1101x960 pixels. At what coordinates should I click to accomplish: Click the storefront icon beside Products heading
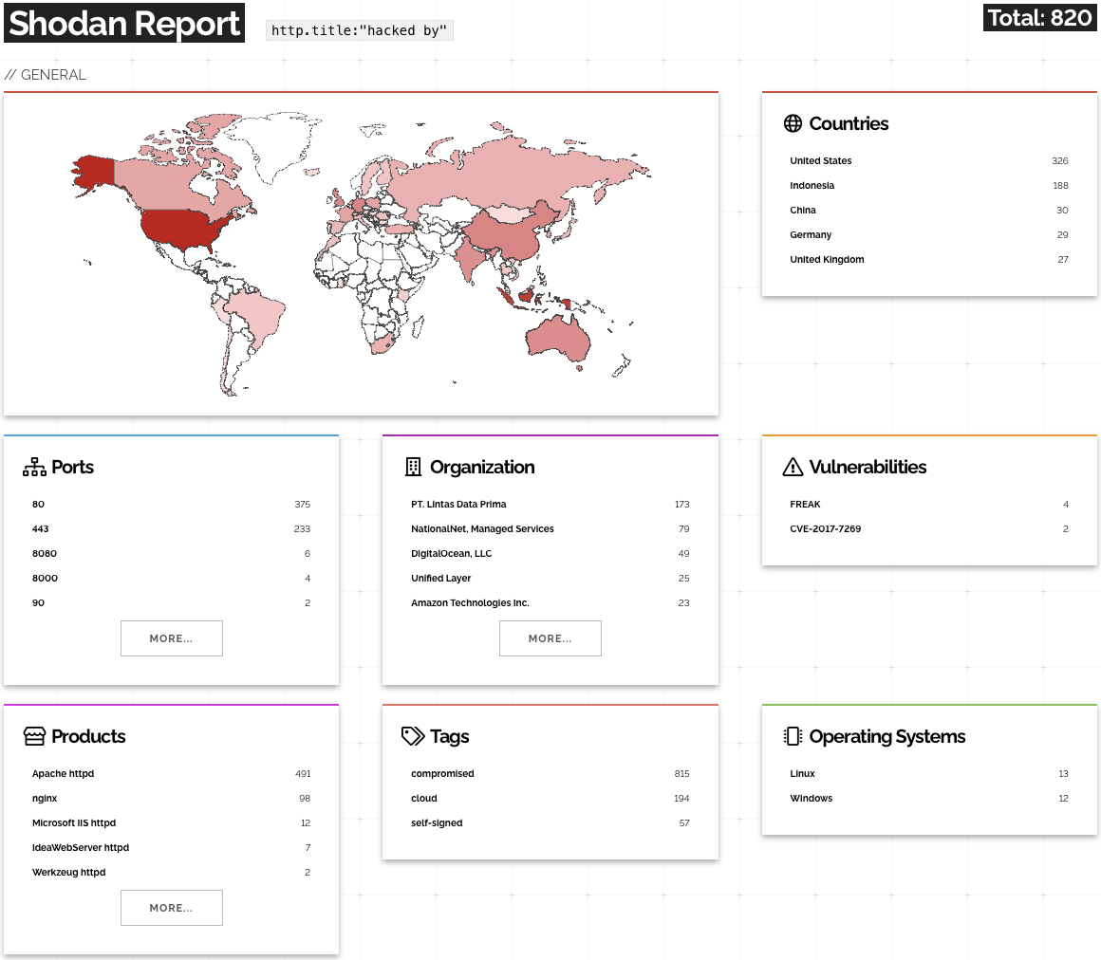(34, 735)
